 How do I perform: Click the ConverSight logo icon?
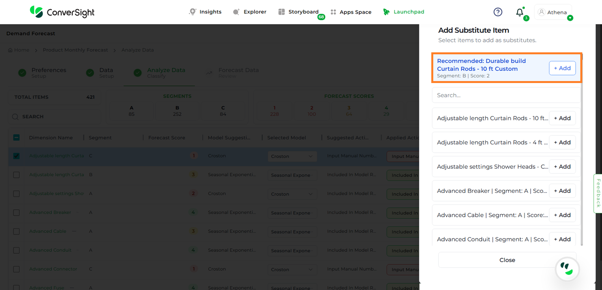pyautogui.click(x=36, y=12)
